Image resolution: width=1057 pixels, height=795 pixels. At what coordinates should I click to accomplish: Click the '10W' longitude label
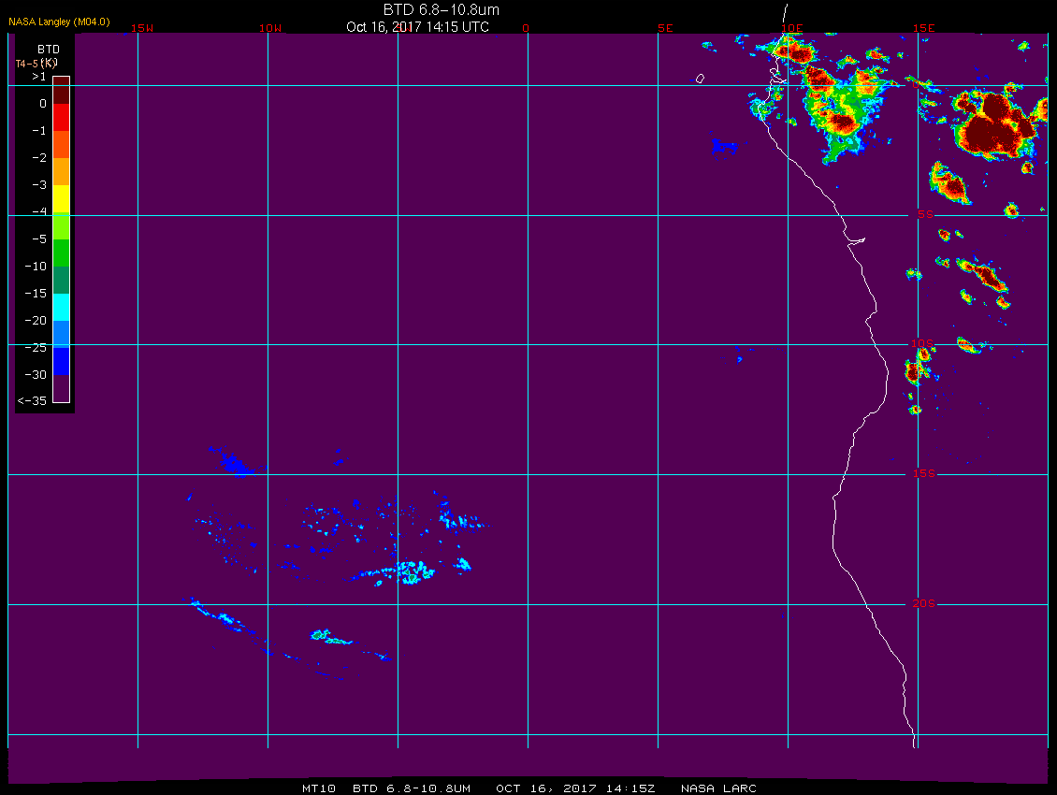point(270,28)
